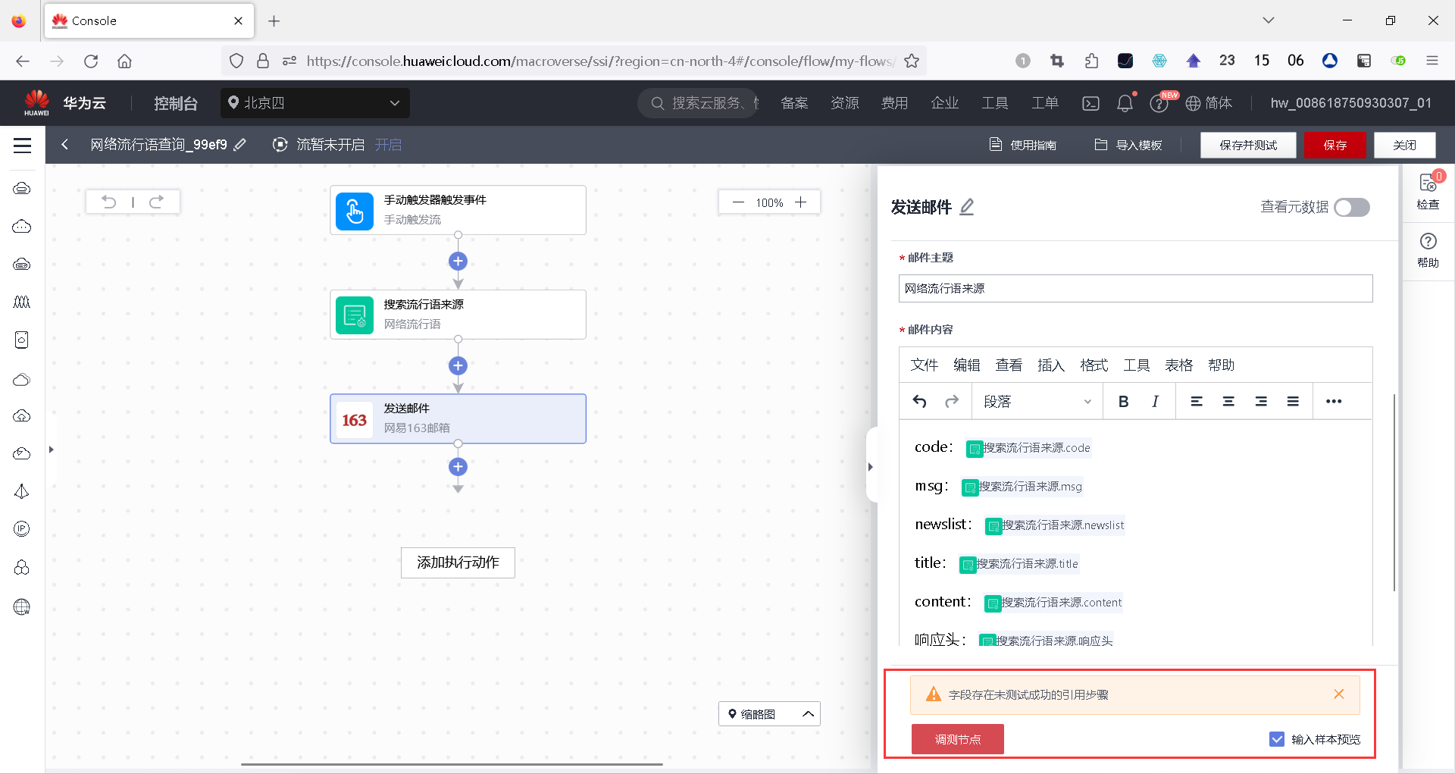1455x774 pixels.
Task: Redo in the email content editor
Action: (952, 401)
